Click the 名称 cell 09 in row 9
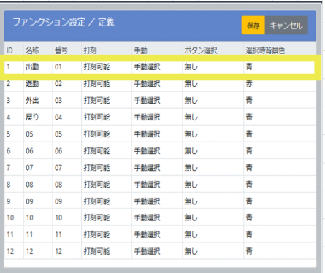The width and height of the screenshot is (325, 273). tap(38, 201)
